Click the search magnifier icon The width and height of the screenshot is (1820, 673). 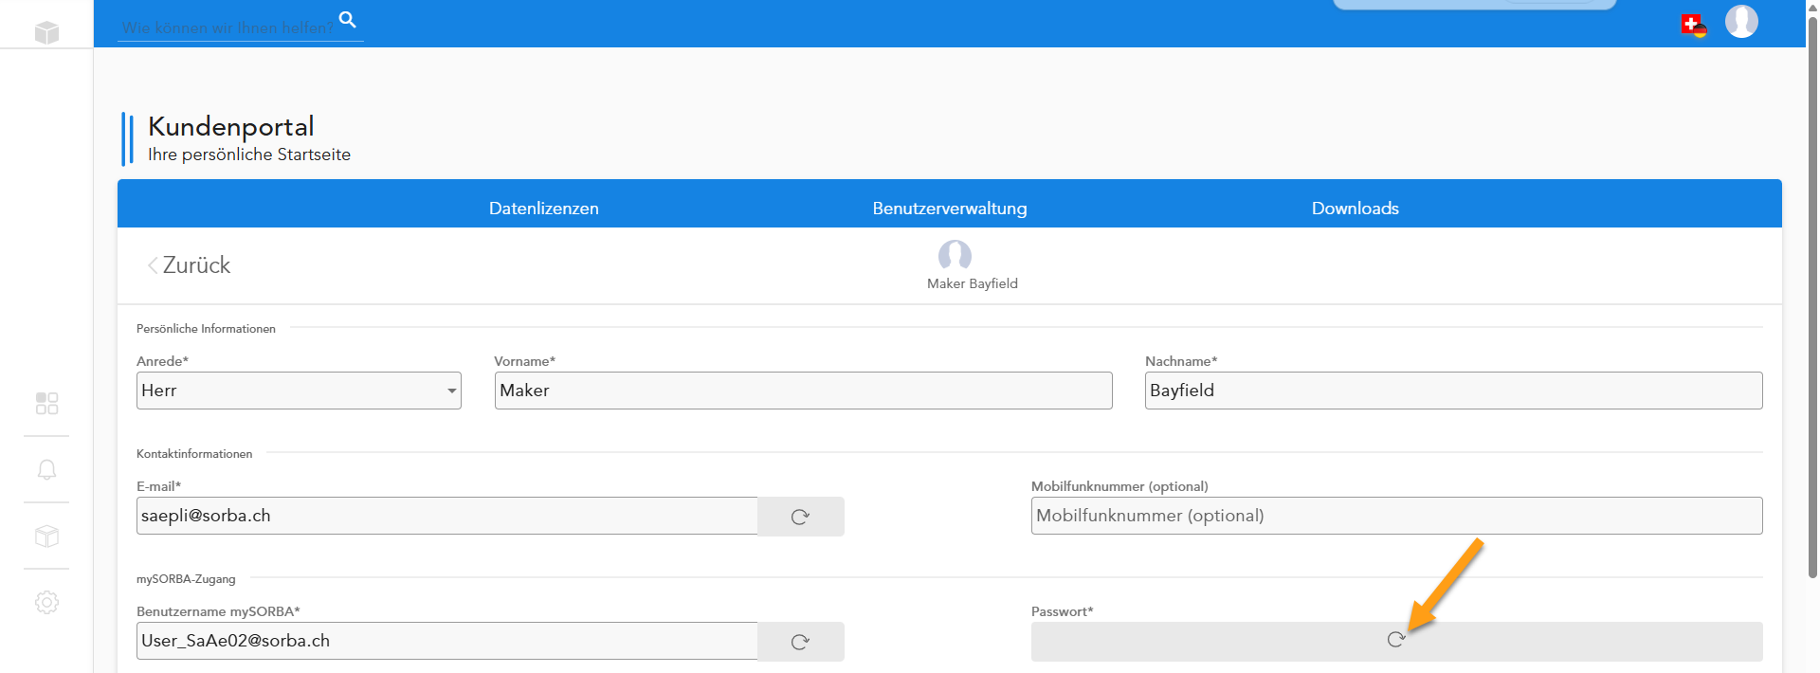coord(348,19)
